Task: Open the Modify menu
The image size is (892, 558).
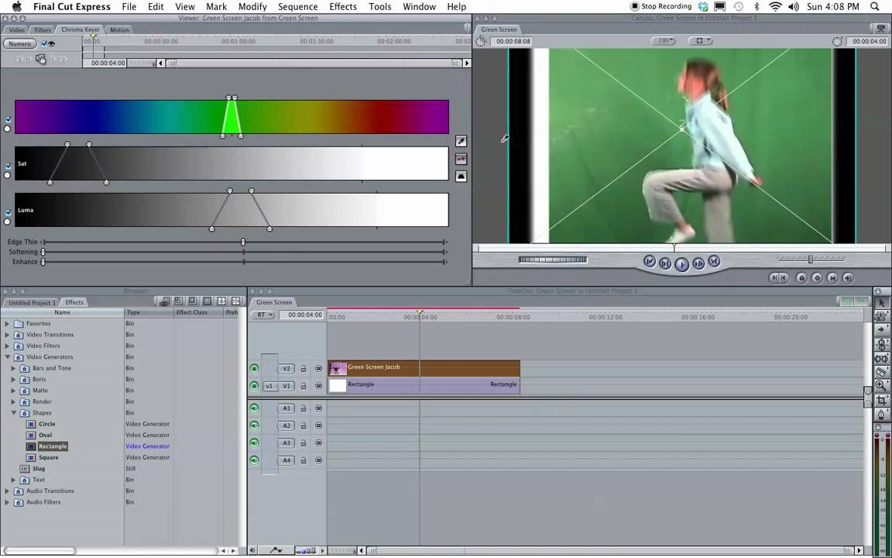Action: coord(252,7)
